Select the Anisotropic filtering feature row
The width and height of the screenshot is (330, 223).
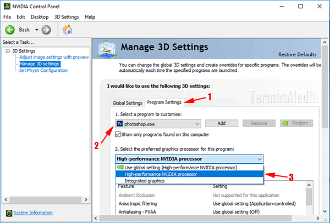(211, 203)
